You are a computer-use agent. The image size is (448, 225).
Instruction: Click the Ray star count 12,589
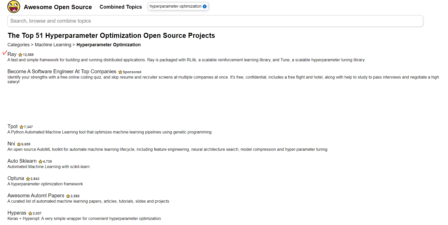click(x=28, y=55)
